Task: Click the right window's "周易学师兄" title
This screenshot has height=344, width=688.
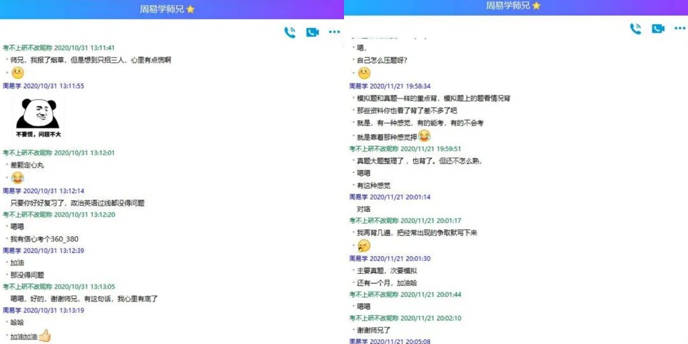Action: (508, 6)
